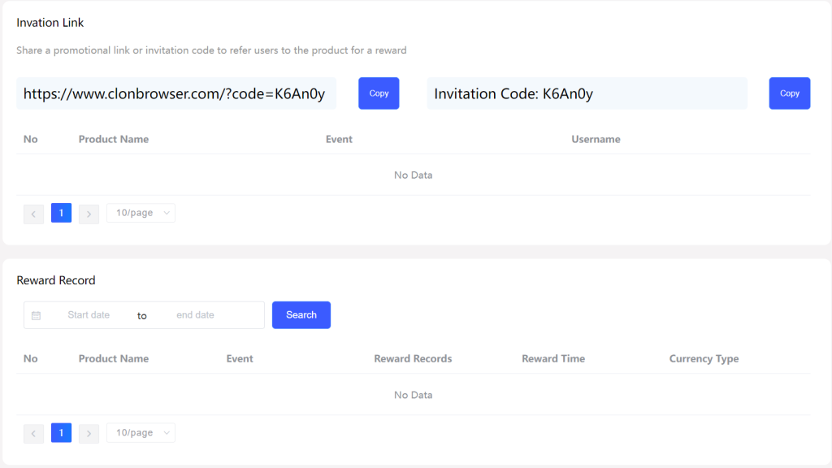Screen dimensions: 832x468
Task: Click the Currency Type column header
Action: tap(704, 358)
